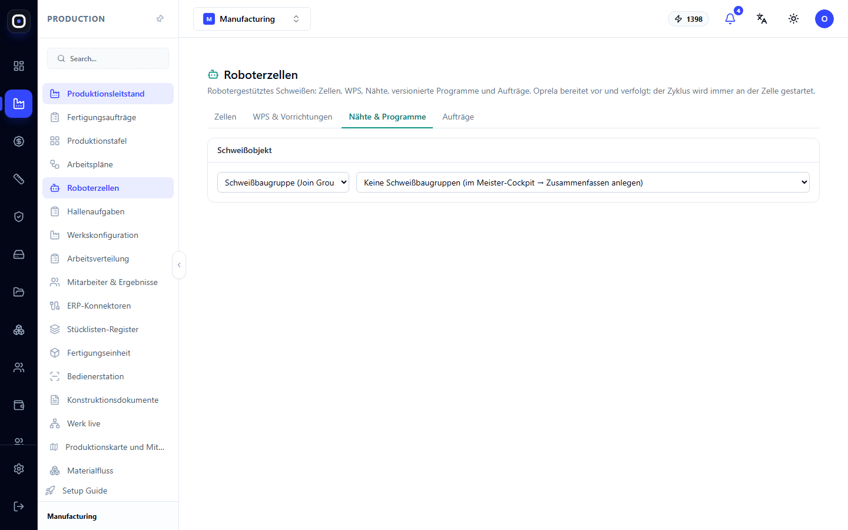This screenshot has width=848, height=530.
Task: Open the Manufacturing workspace switcher
Action: click(252, 19)
